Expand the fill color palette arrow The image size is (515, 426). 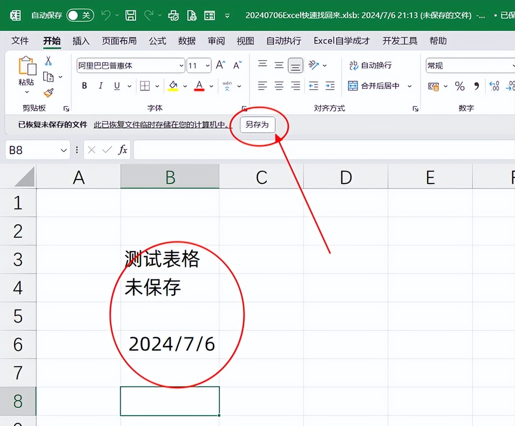coord(185,86)
